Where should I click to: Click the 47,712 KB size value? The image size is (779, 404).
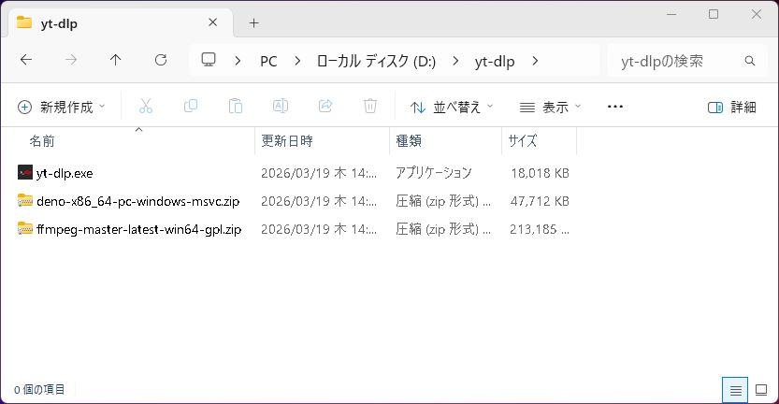click(540, 201)
